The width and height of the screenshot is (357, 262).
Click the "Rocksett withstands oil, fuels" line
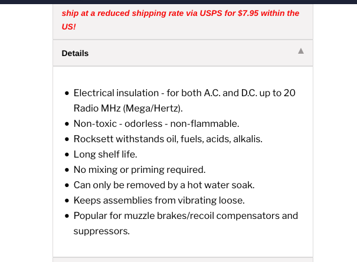[168, 139]
